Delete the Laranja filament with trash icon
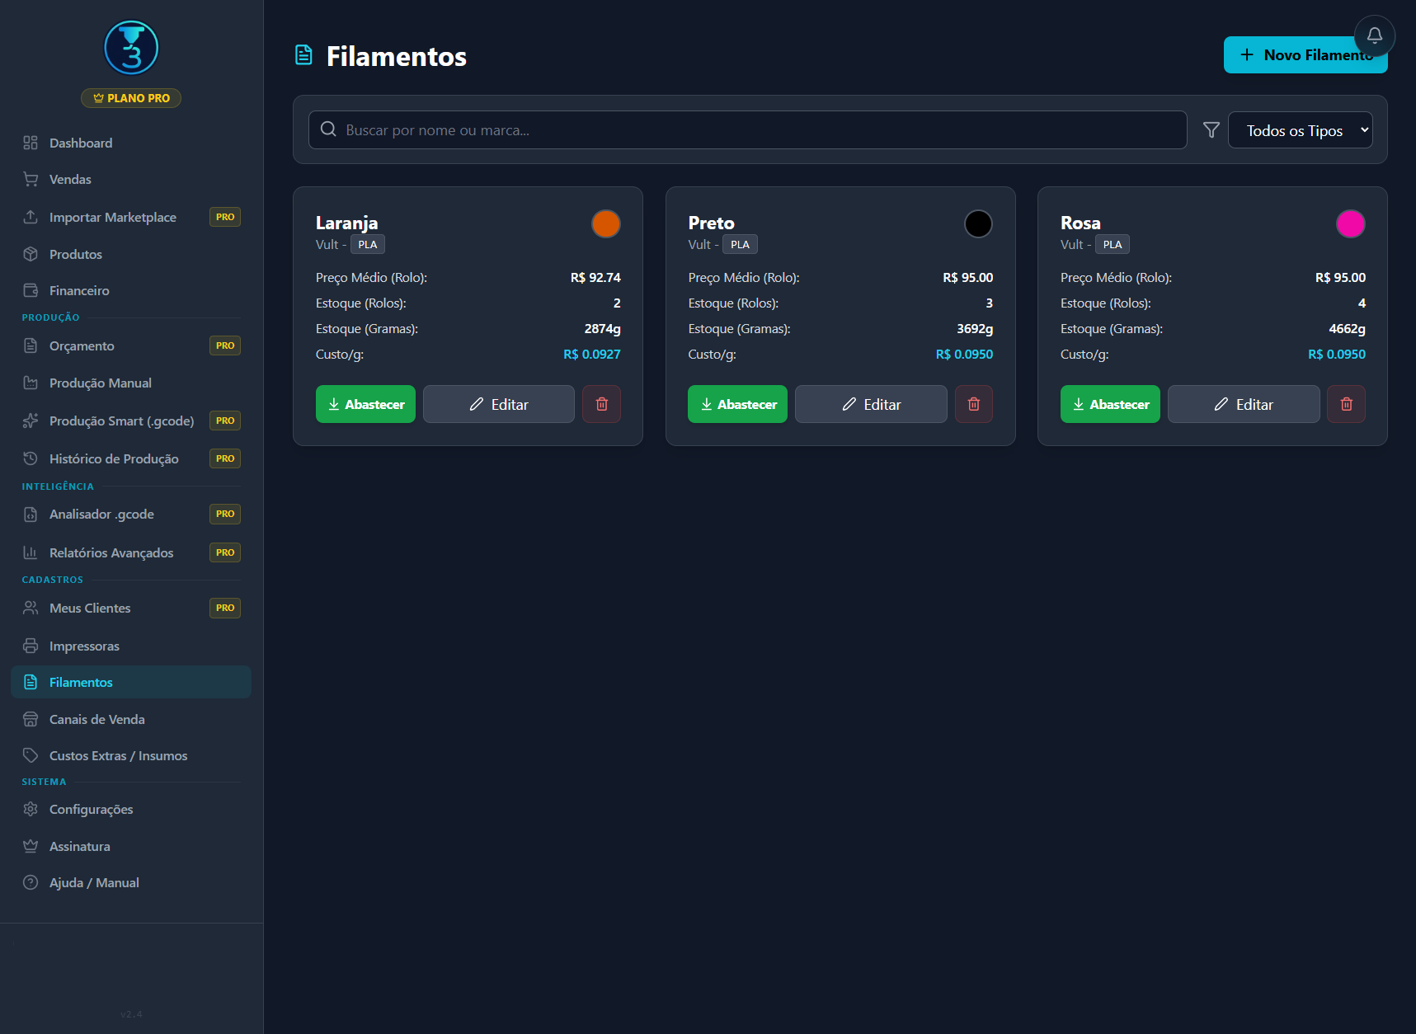The width and height of the screenshot is (1416, 1034). point(601,404)
